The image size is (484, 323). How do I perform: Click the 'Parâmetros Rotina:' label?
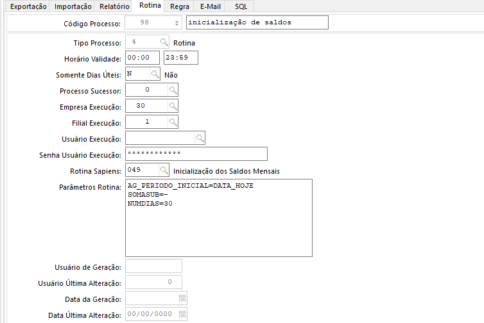(x=90, y=187)
